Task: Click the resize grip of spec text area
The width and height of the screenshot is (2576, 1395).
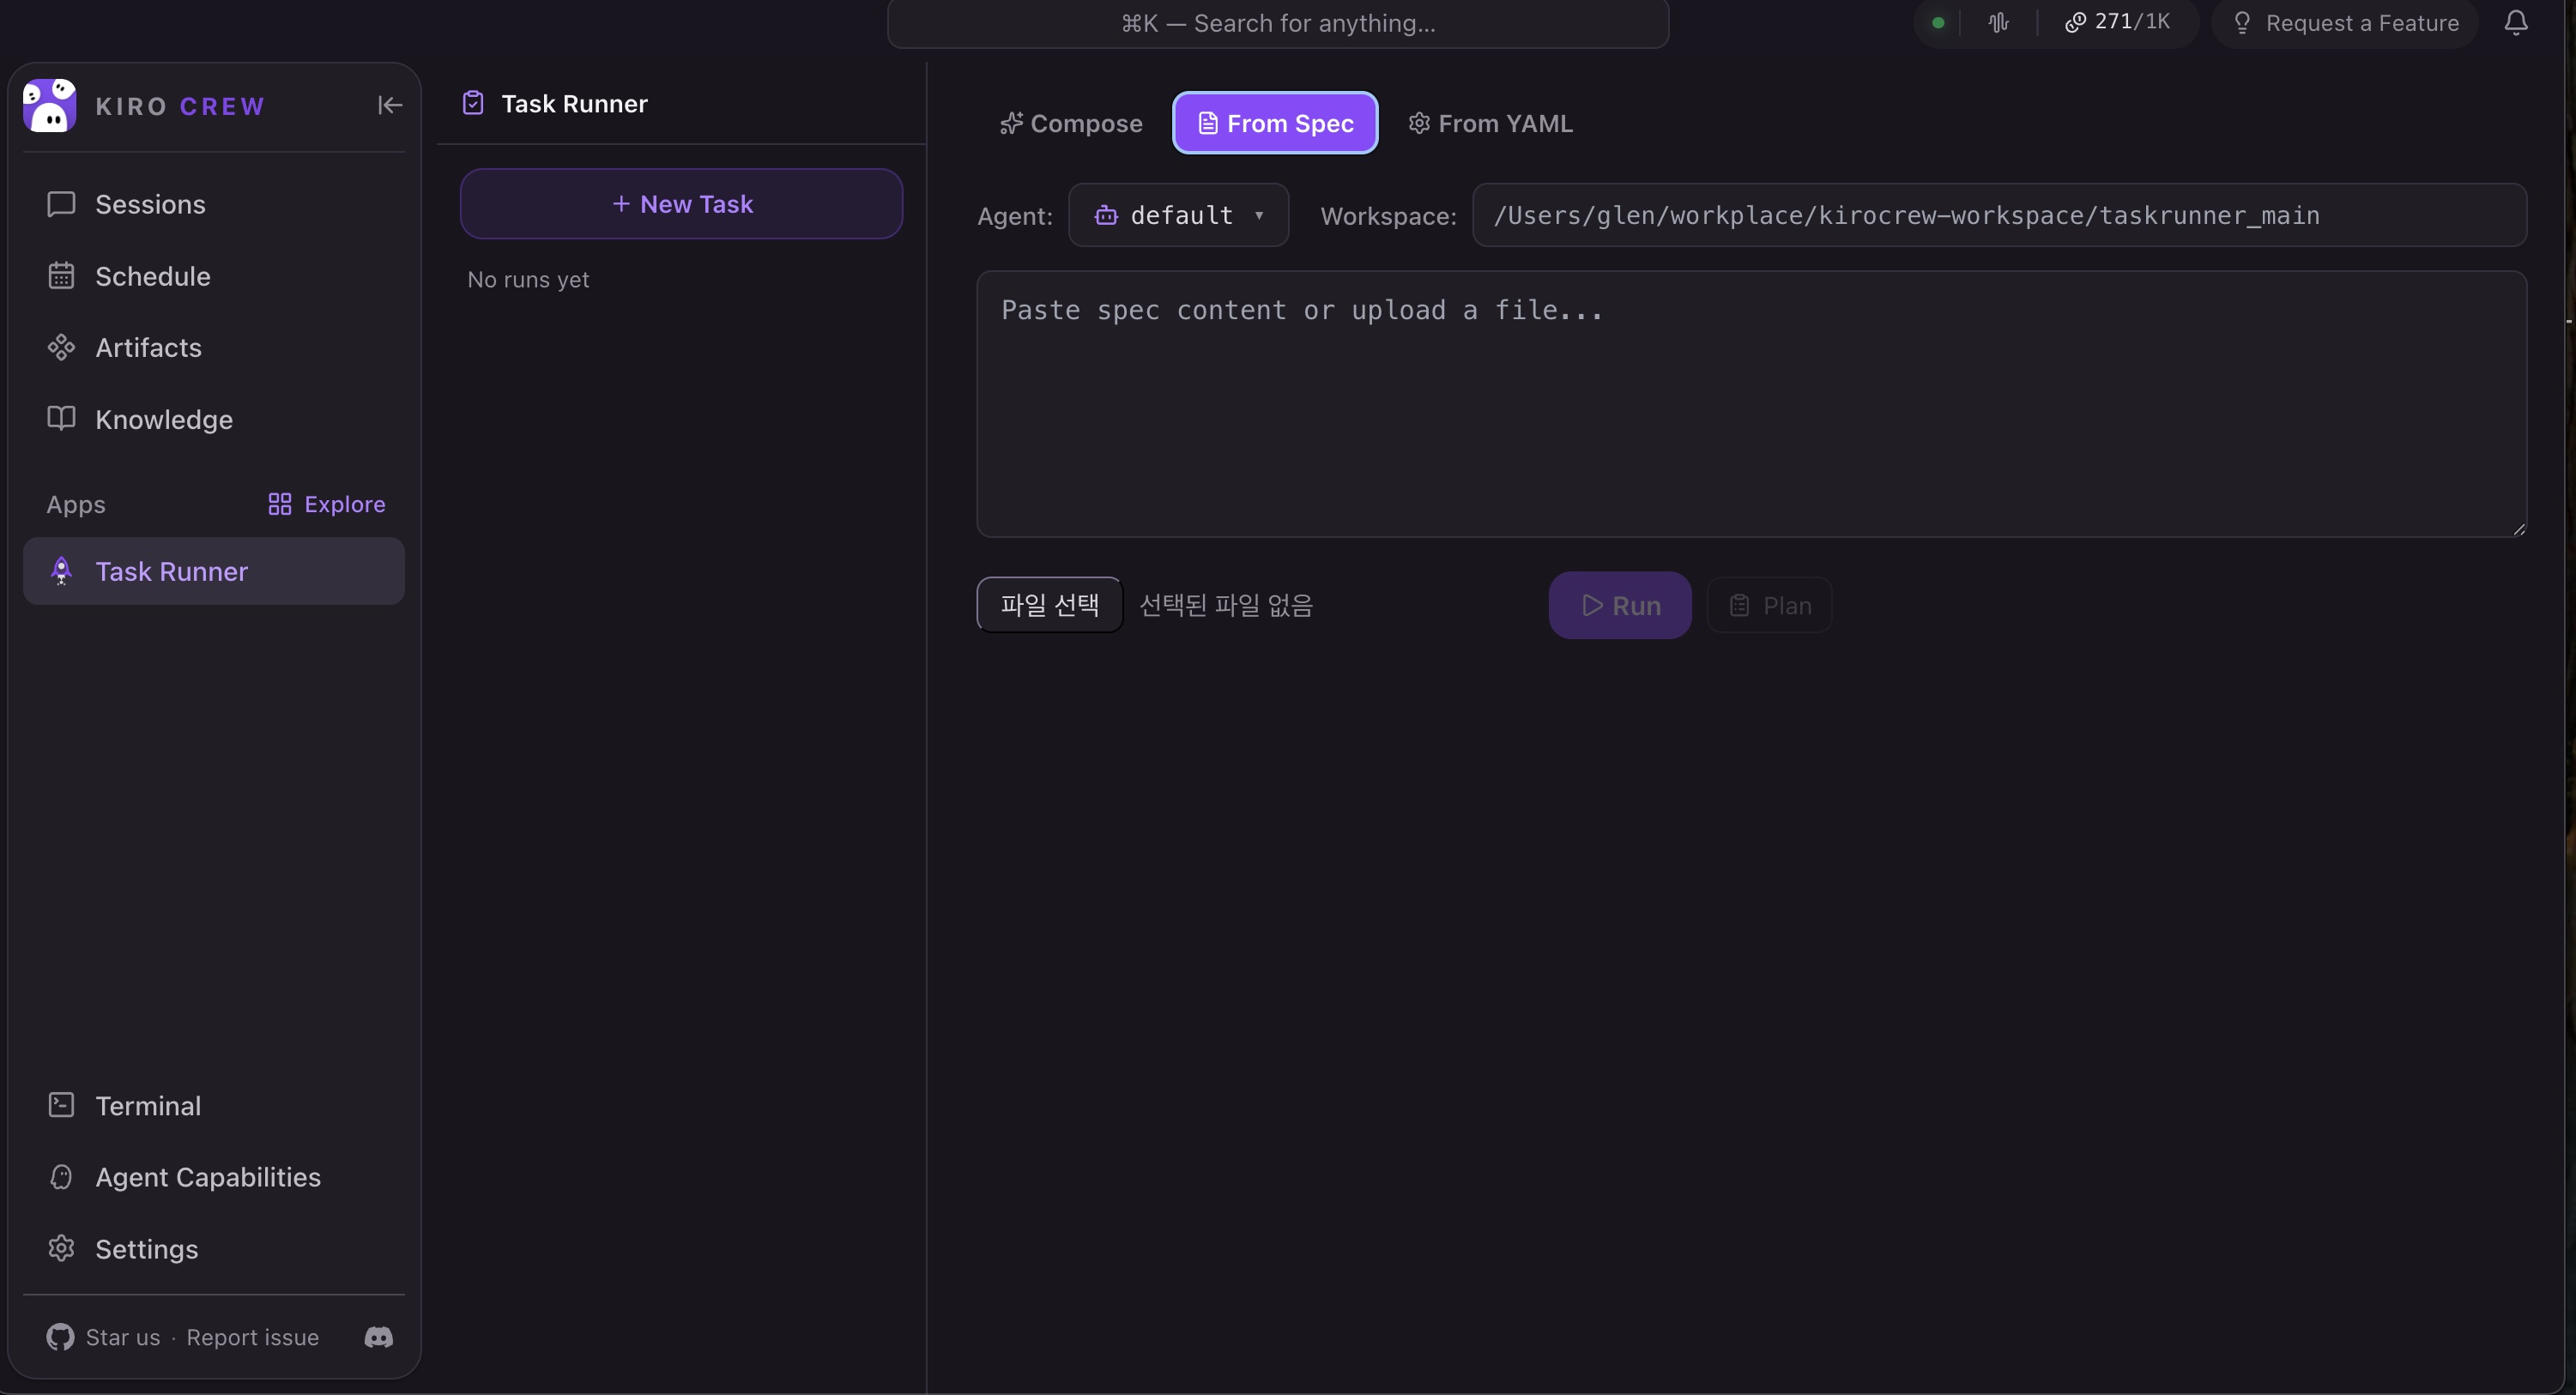Action: tap(2518, 529)
